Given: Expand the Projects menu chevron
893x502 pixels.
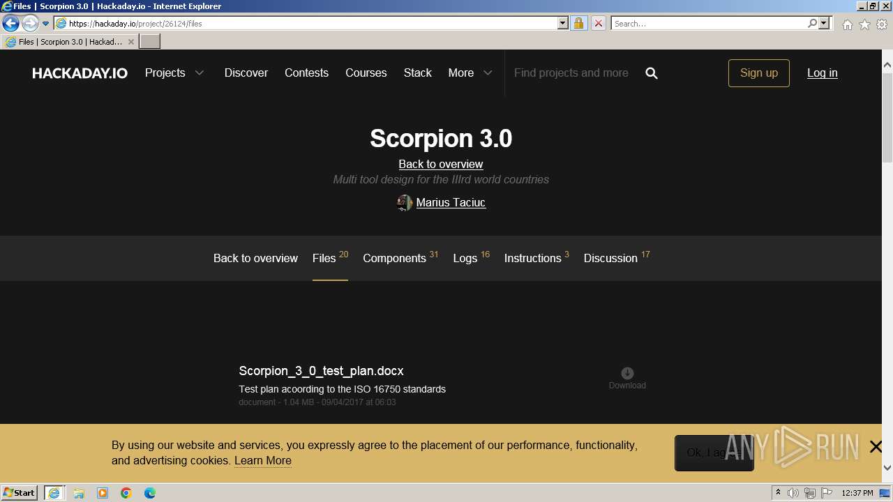Looking at the screenshot, I should coord(200,73).
